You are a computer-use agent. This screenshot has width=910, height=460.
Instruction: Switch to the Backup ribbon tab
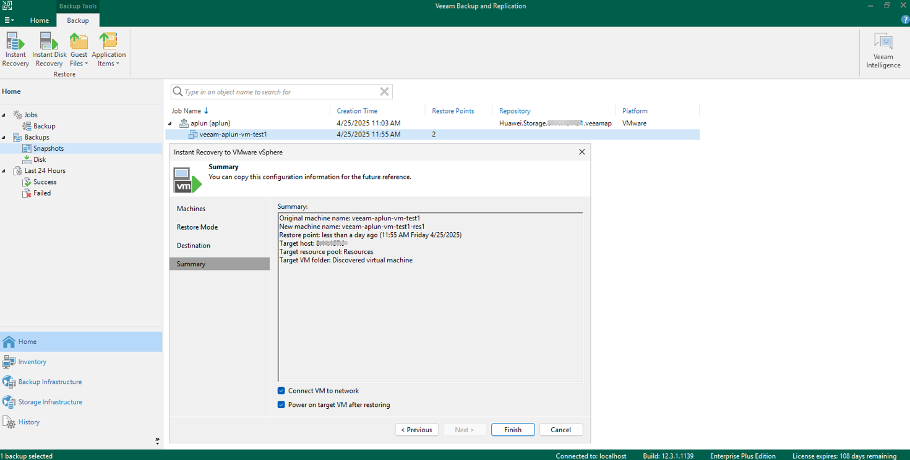tap(78, 20)
